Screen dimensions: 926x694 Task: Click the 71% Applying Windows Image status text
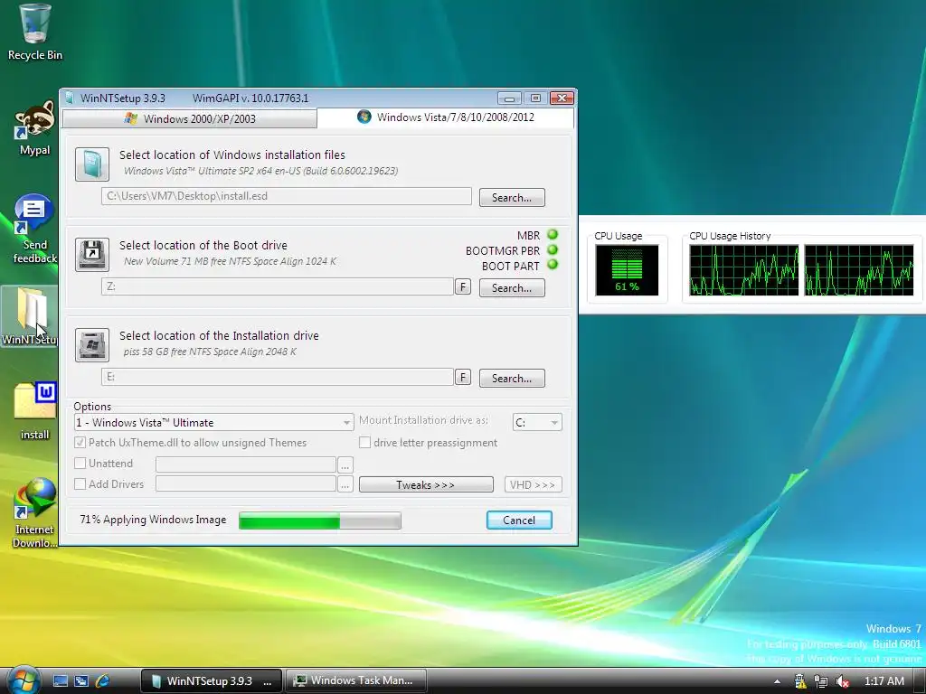(x=153, y=520)
